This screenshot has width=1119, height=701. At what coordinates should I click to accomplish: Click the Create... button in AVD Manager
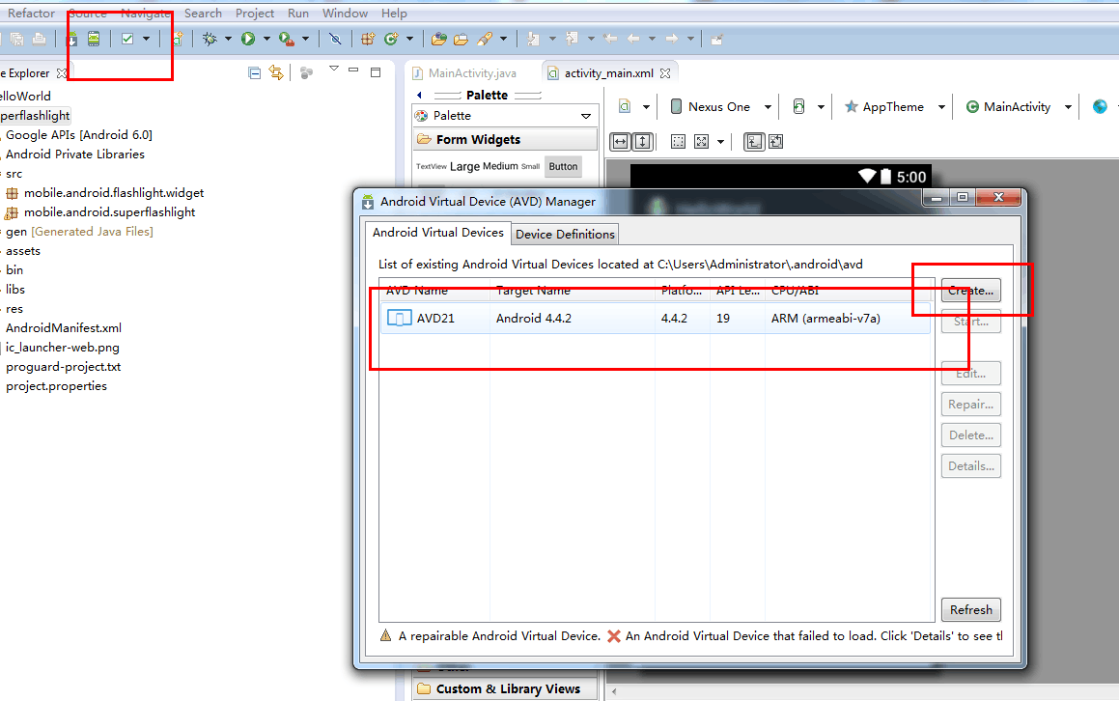pos(970,291)
